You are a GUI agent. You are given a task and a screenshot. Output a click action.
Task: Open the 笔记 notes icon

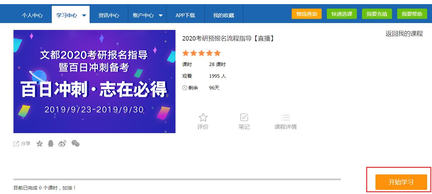[244, 117]
